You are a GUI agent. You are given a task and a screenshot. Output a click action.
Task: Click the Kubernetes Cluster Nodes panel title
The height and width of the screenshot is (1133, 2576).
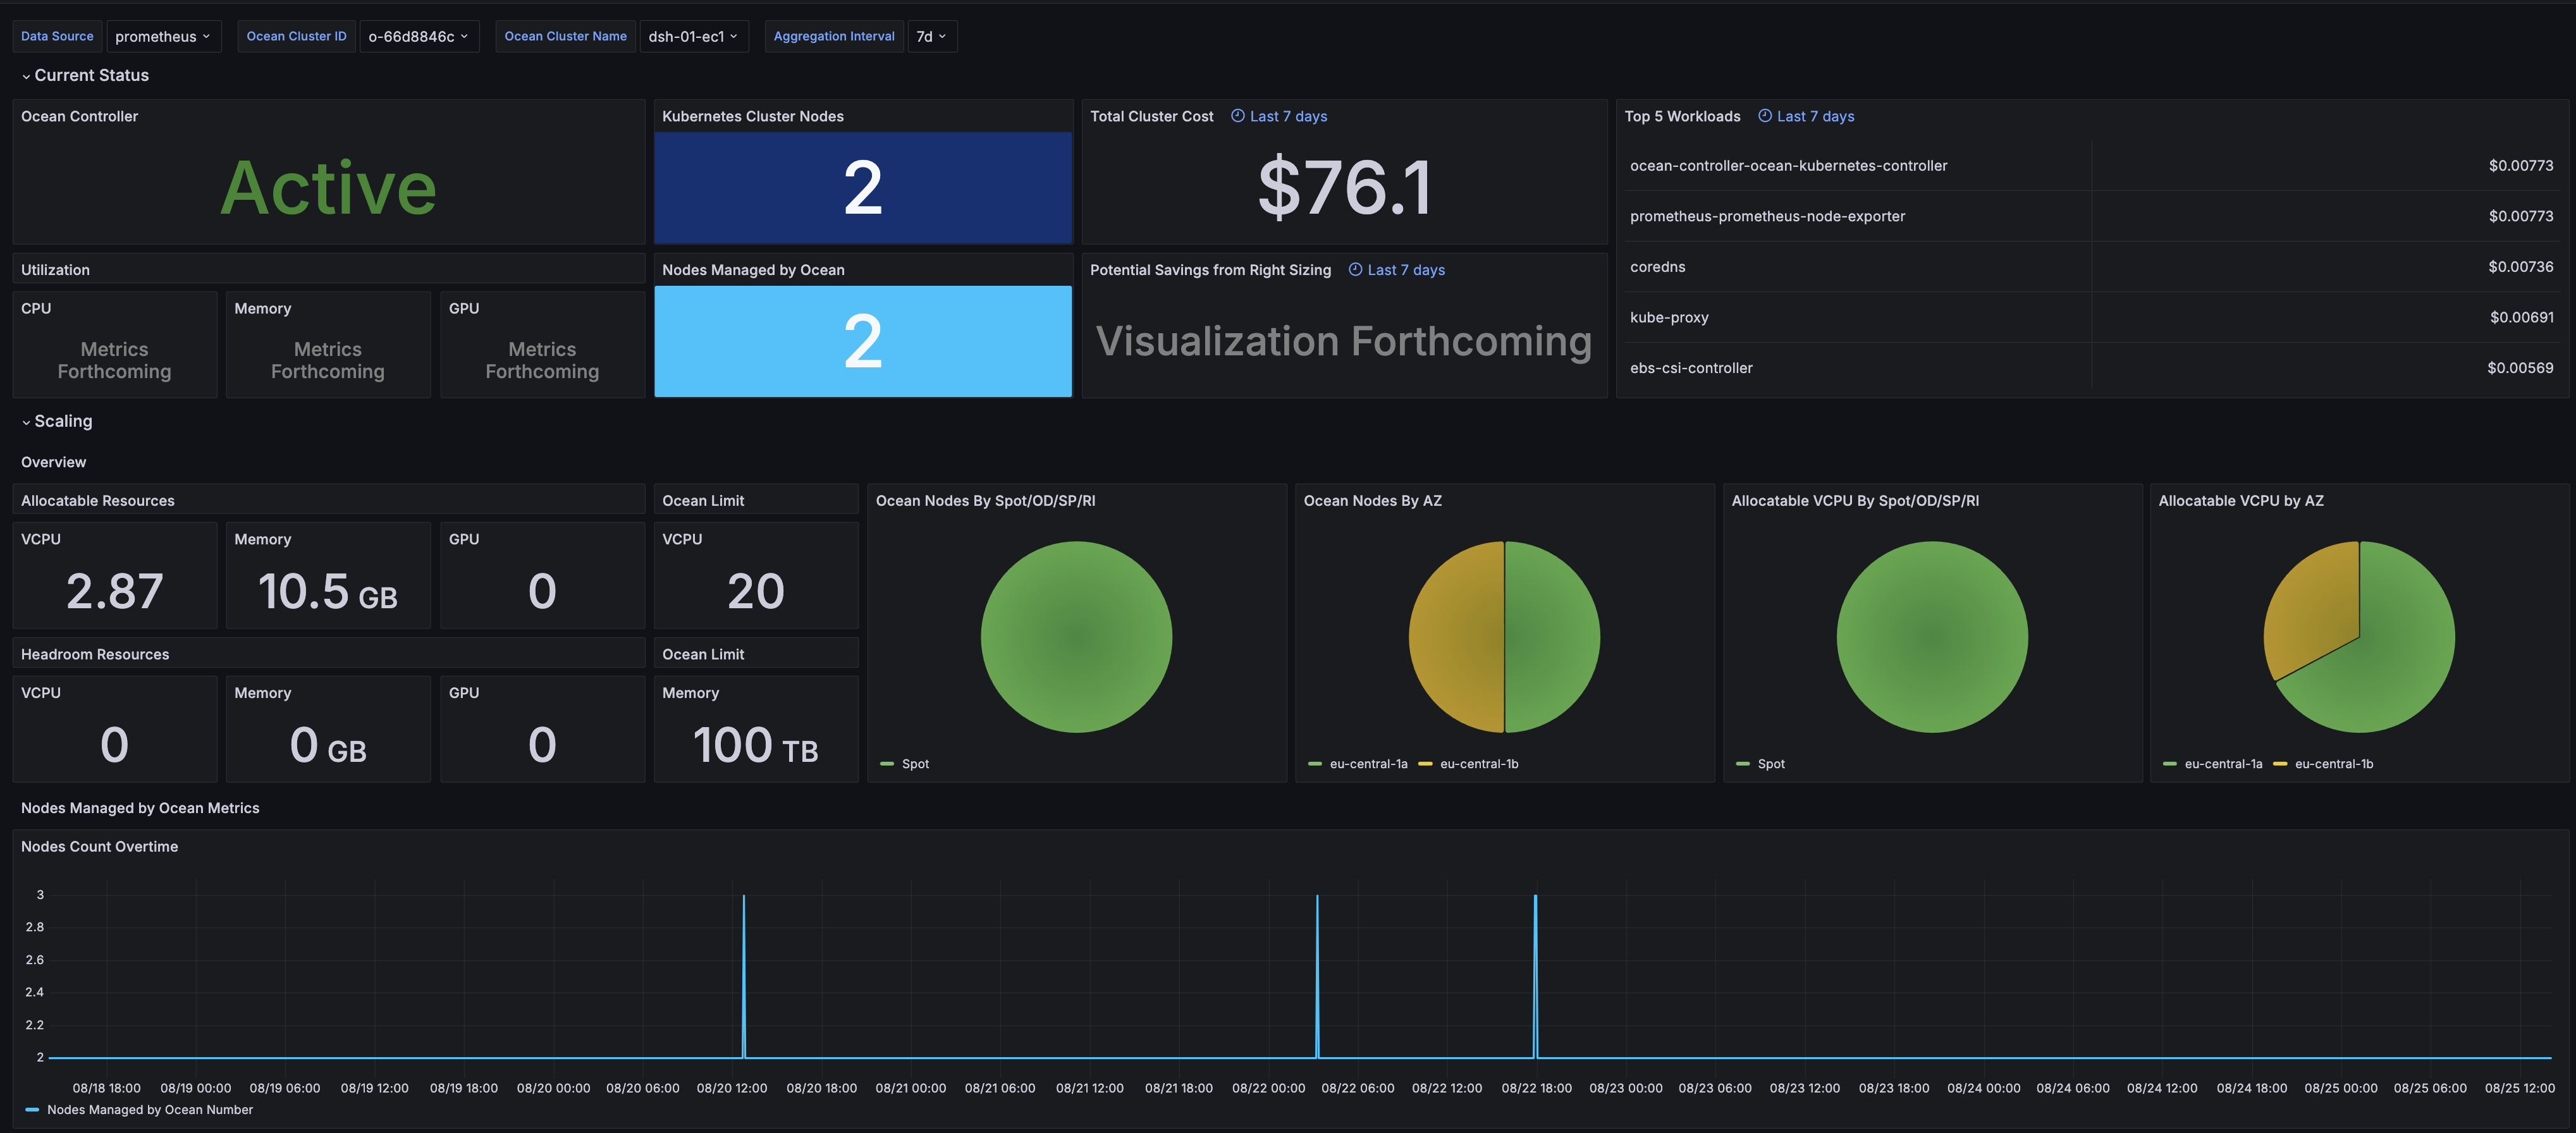(753, 116)
